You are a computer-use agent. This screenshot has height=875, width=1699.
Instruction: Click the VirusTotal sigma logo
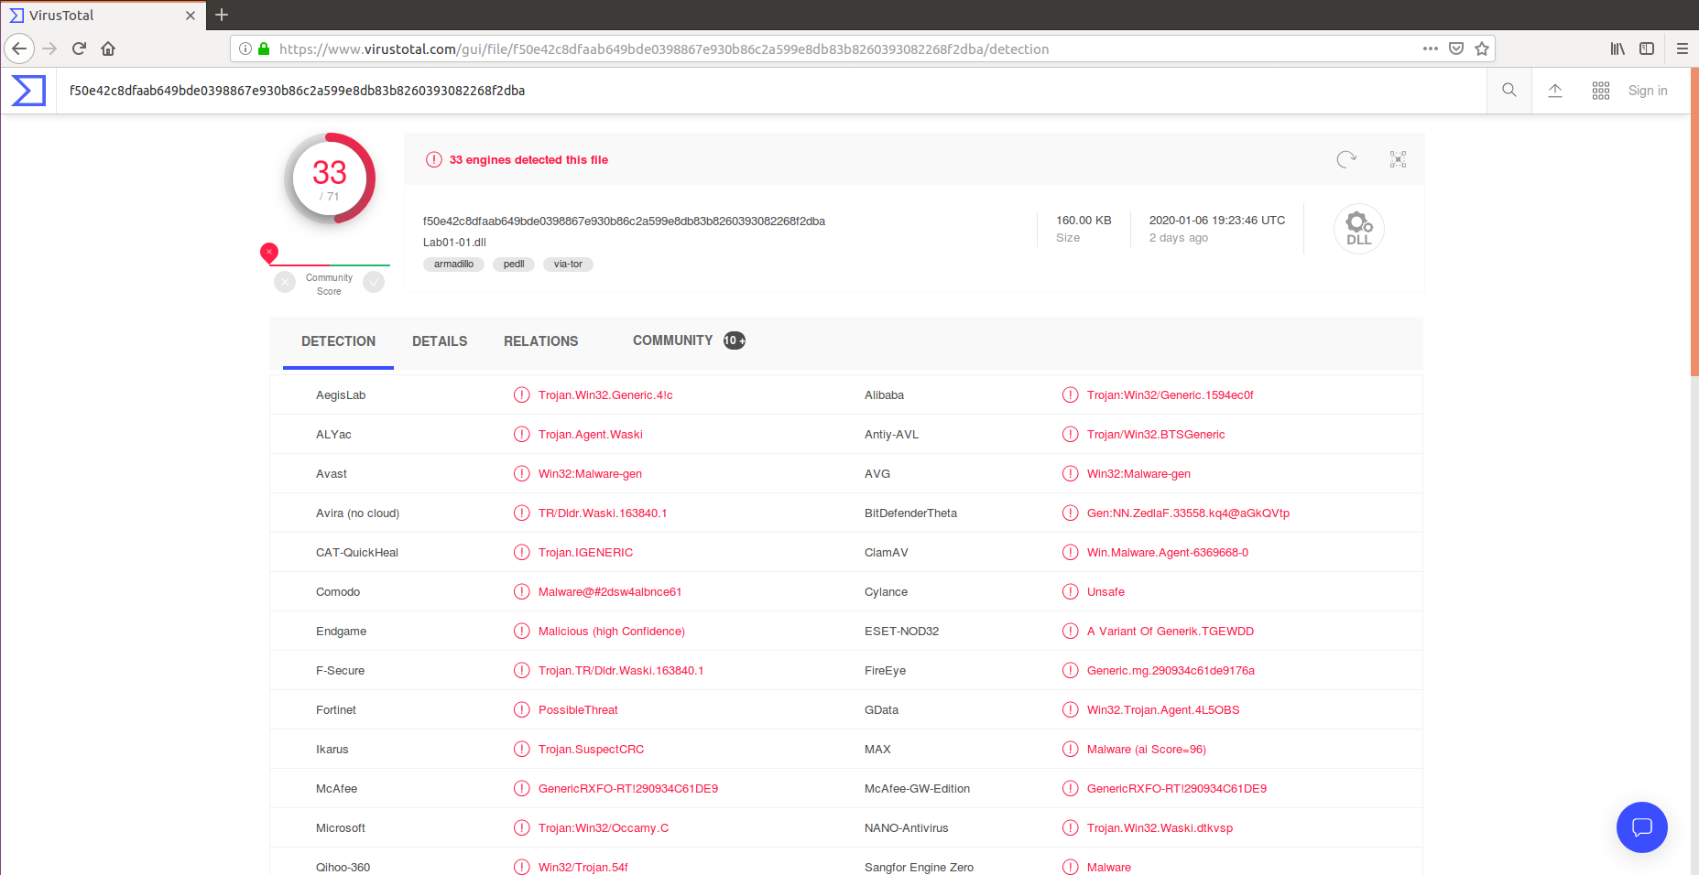[x=28, y=91]
